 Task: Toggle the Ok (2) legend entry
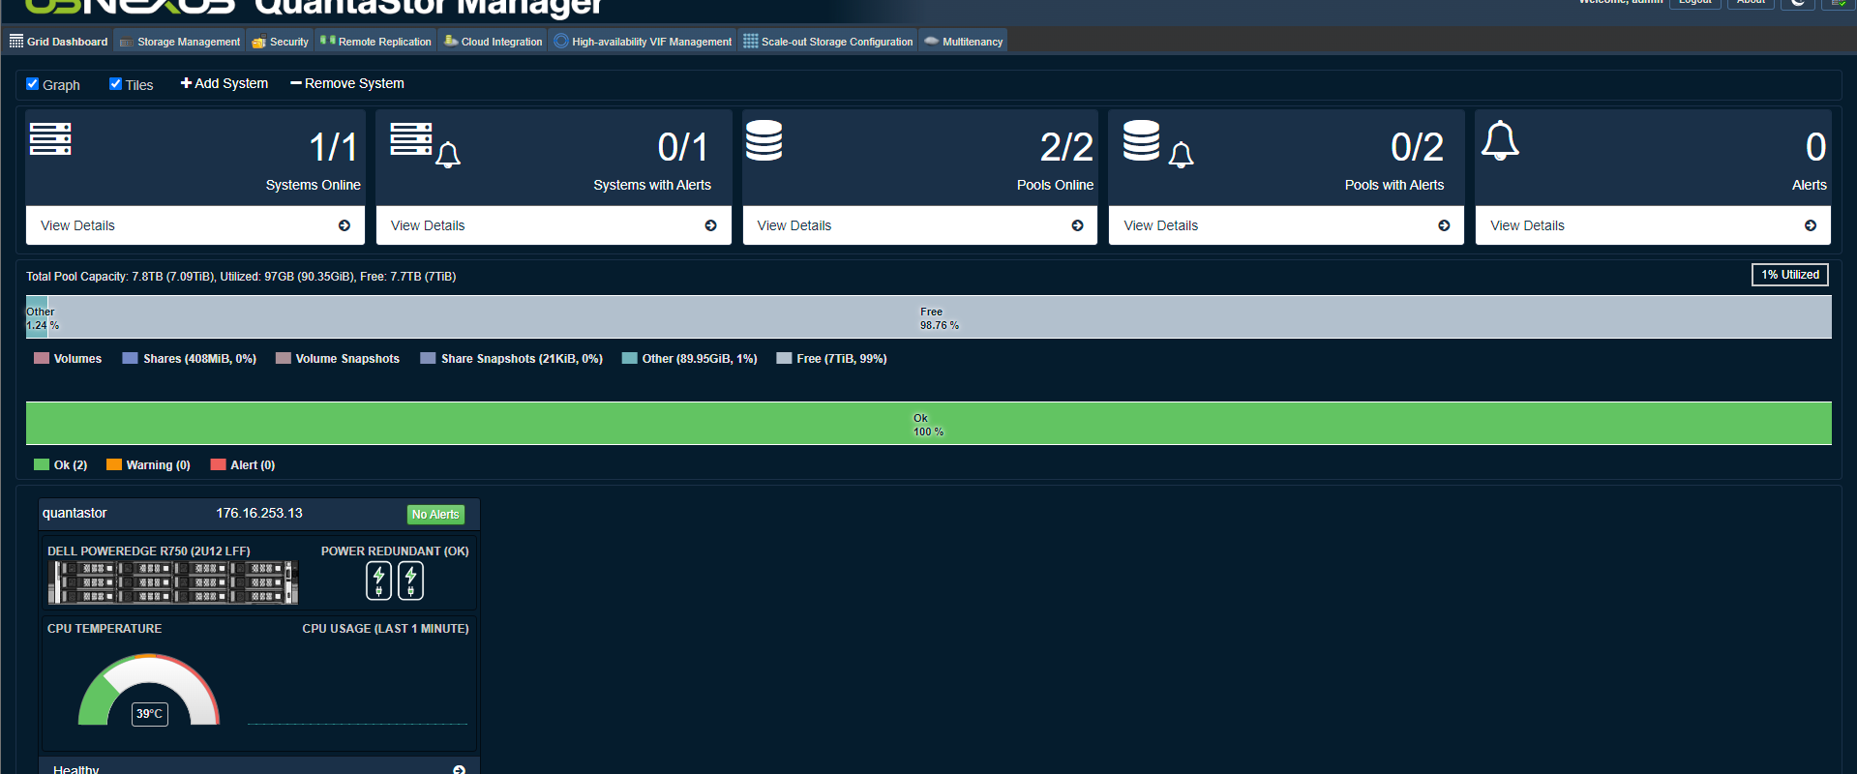(61, 464)
